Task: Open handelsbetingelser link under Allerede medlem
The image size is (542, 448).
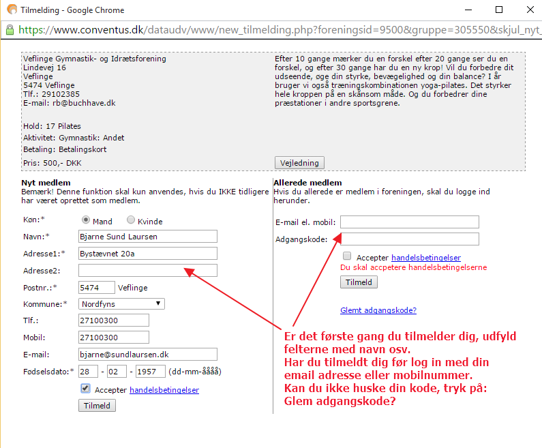Action: point(426,258)
